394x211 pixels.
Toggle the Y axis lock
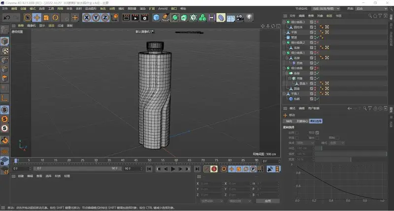[x=96, y=18]
